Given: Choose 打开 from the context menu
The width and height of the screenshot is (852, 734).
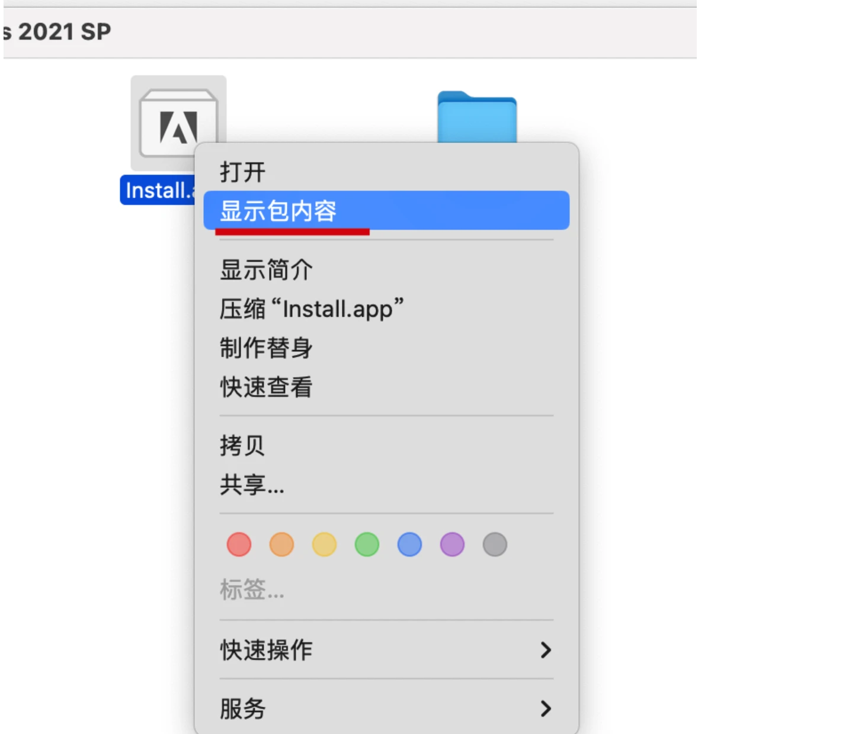Looking at the screenshot, I should [386, 172].
